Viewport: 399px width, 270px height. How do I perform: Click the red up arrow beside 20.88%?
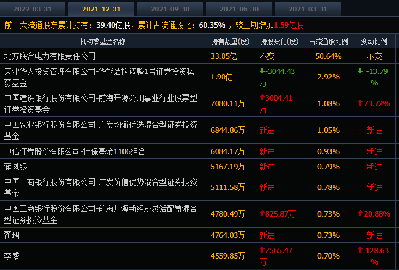[360, 213]
